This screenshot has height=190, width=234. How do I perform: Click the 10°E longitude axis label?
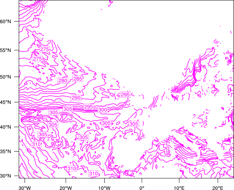(x=179, y=188)
